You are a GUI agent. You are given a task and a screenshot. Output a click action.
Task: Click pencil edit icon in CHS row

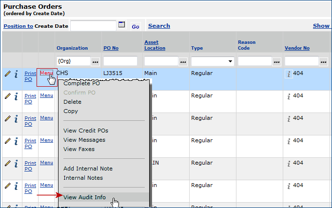[x=7, y=74]
